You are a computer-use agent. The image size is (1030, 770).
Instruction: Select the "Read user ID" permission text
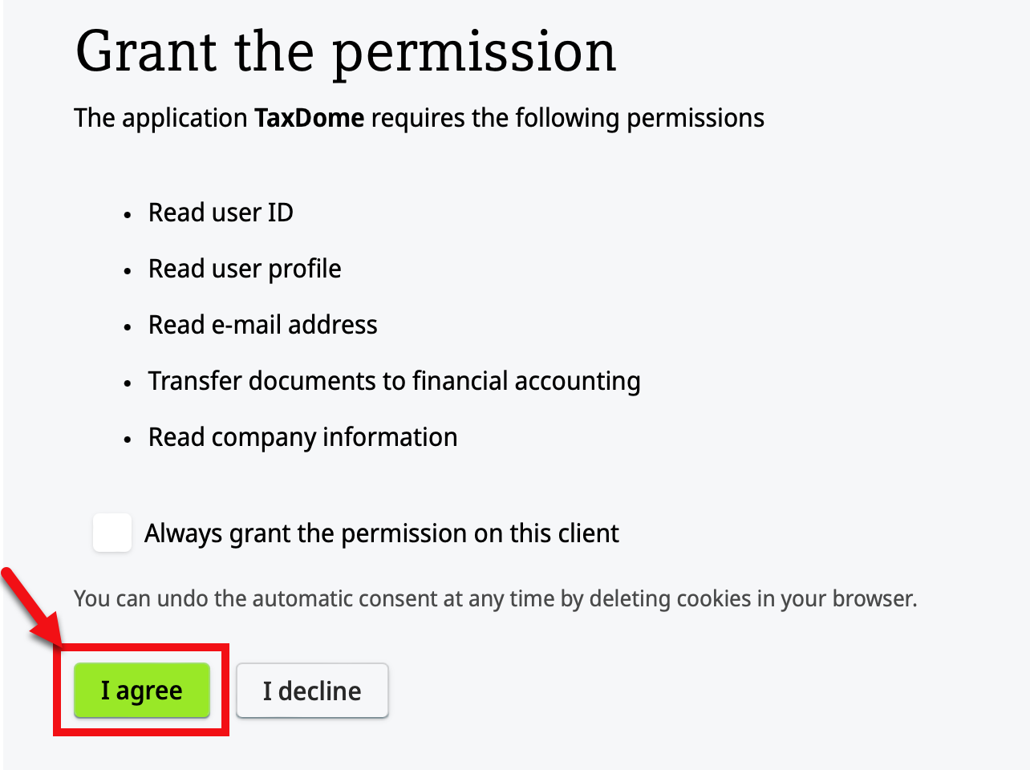(221, 213)
